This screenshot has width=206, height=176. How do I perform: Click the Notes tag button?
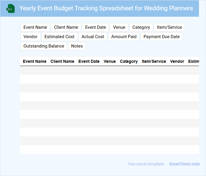click(77, 46)
